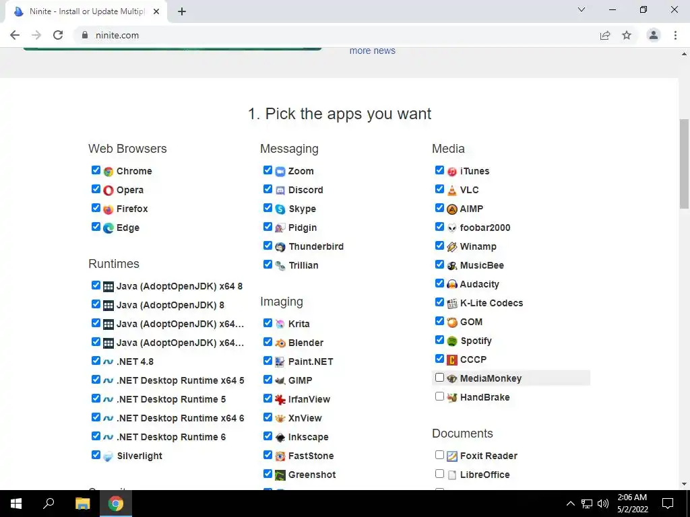Image resolution: width=690 pixels, height=517 pixels.
Task: Show hidden icons in system tray
Action: tap(570, 504)
